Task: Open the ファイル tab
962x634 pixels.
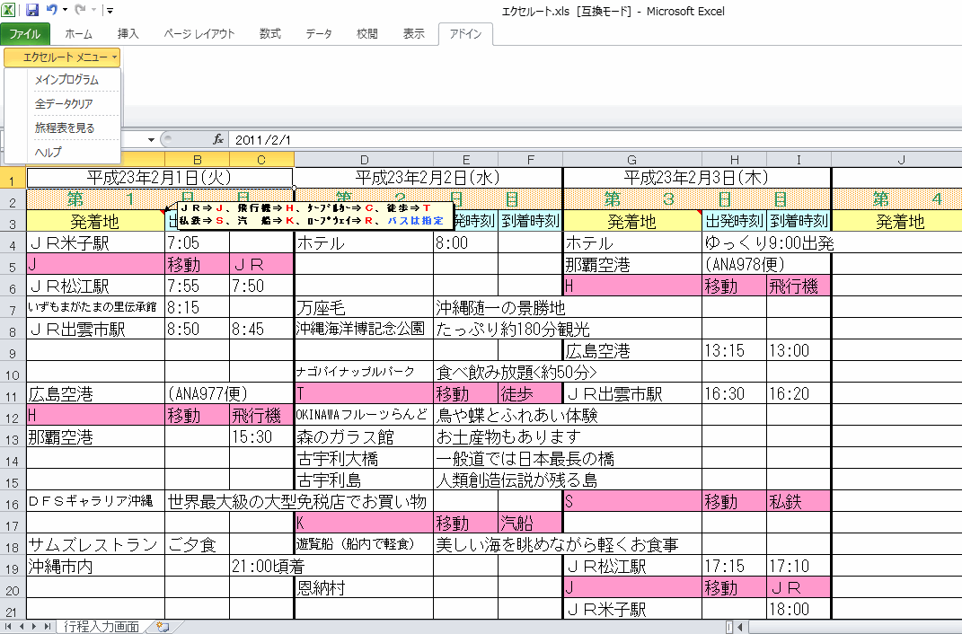Action: [24, 34]
